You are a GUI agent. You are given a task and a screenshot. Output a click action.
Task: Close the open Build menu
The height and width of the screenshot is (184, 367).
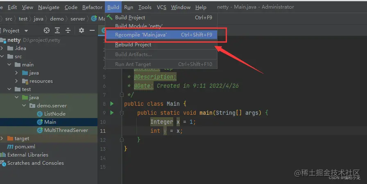click(x=113, y=7)
